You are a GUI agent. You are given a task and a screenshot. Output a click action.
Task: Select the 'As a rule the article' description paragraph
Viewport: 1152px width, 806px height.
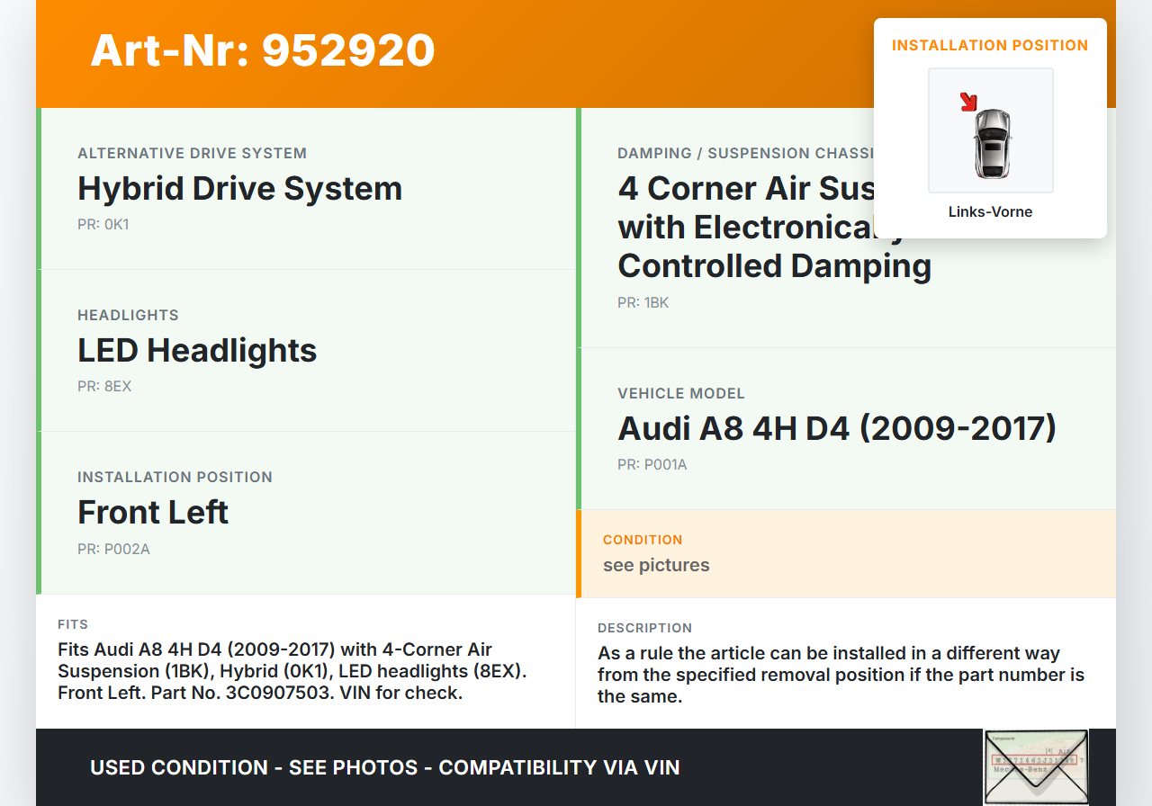841,675
